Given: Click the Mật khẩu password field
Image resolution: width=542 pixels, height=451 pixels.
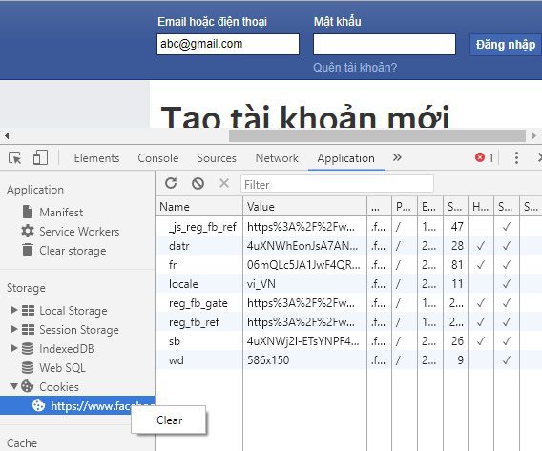Looking at the screenshot, I should click(x=385, y=44).
